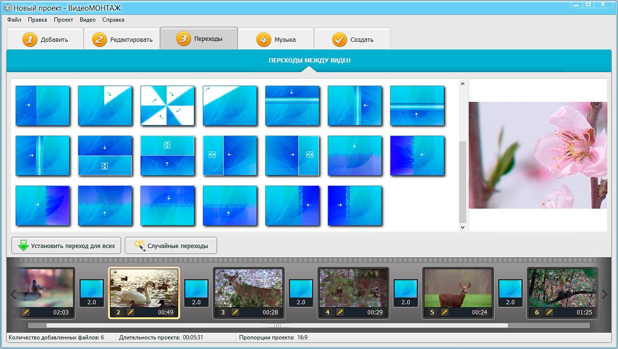Switch to the Переходы tab
The image size is (618, 349).
[199, 38]
